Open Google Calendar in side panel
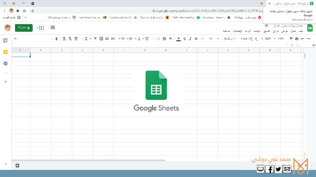Image resolution: width=316 pixels, height=177 pixels. click(6, 40)
